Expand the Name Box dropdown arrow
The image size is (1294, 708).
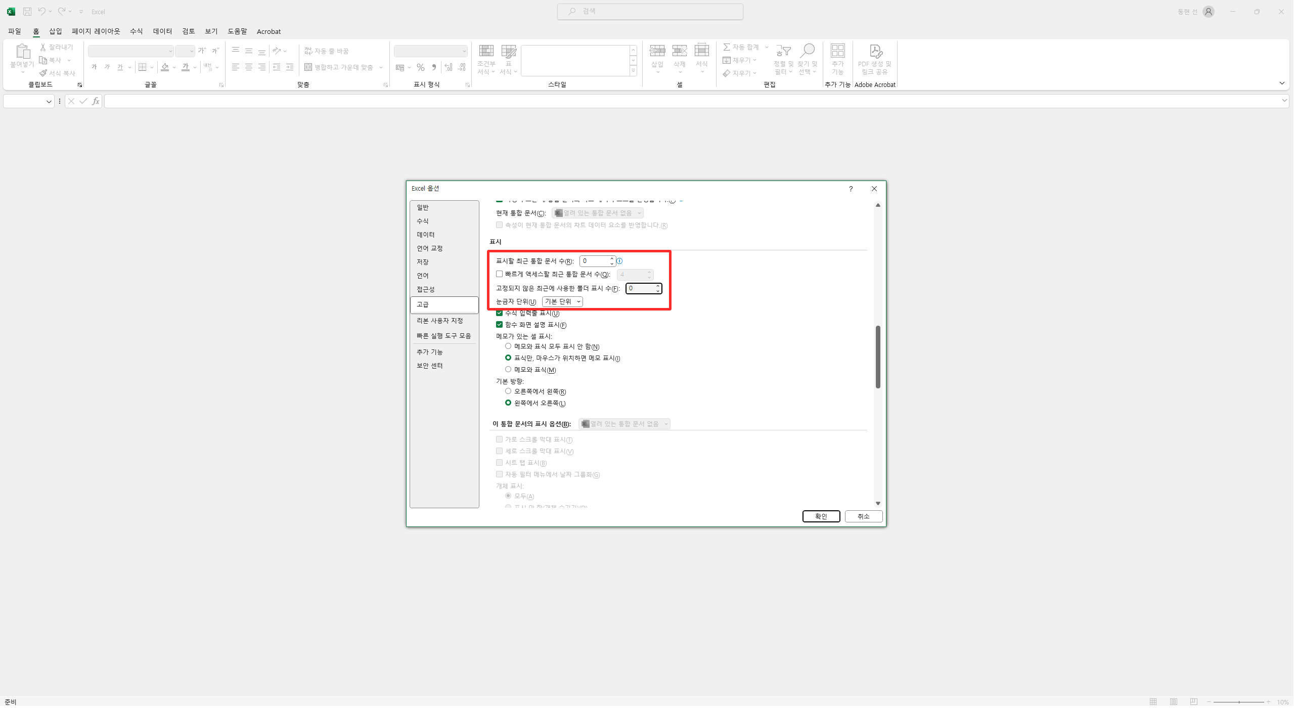pos(49,101)
